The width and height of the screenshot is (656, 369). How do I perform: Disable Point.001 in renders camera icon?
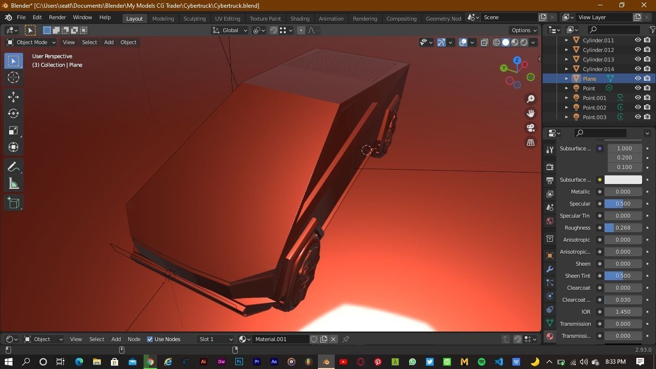pyautogui.click(x=647, y=98)
